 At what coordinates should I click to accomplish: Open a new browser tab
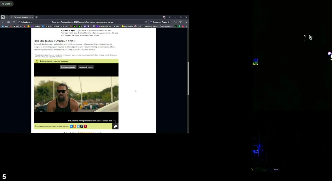pyautogui.click(x=36, y=17)
